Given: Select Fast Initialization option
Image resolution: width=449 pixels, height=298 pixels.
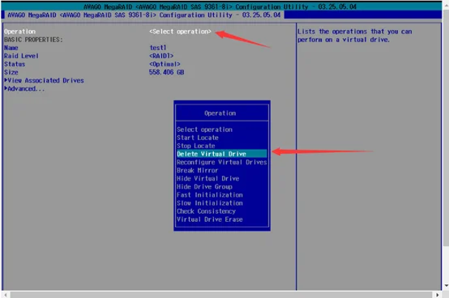Looking at the screenshot, I should coord(210,195).
